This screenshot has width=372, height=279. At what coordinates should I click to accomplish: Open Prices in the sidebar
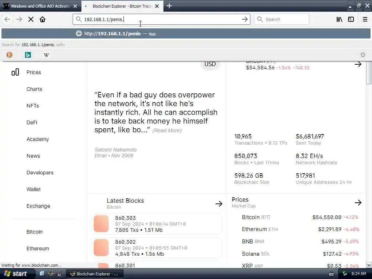[34, 72]
